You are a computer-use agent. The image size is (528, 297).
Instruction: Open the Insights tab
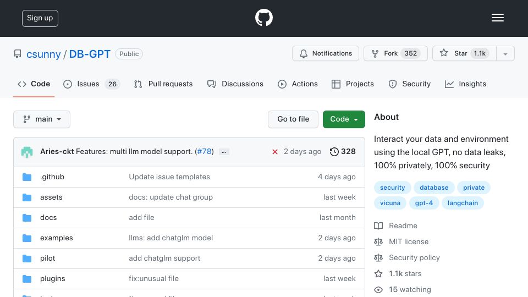pos(465,84)
